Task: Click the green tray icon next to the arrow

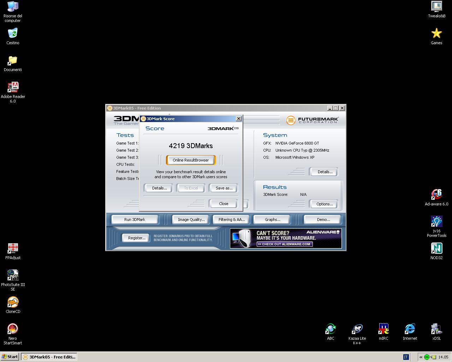Action: [427, 357]
